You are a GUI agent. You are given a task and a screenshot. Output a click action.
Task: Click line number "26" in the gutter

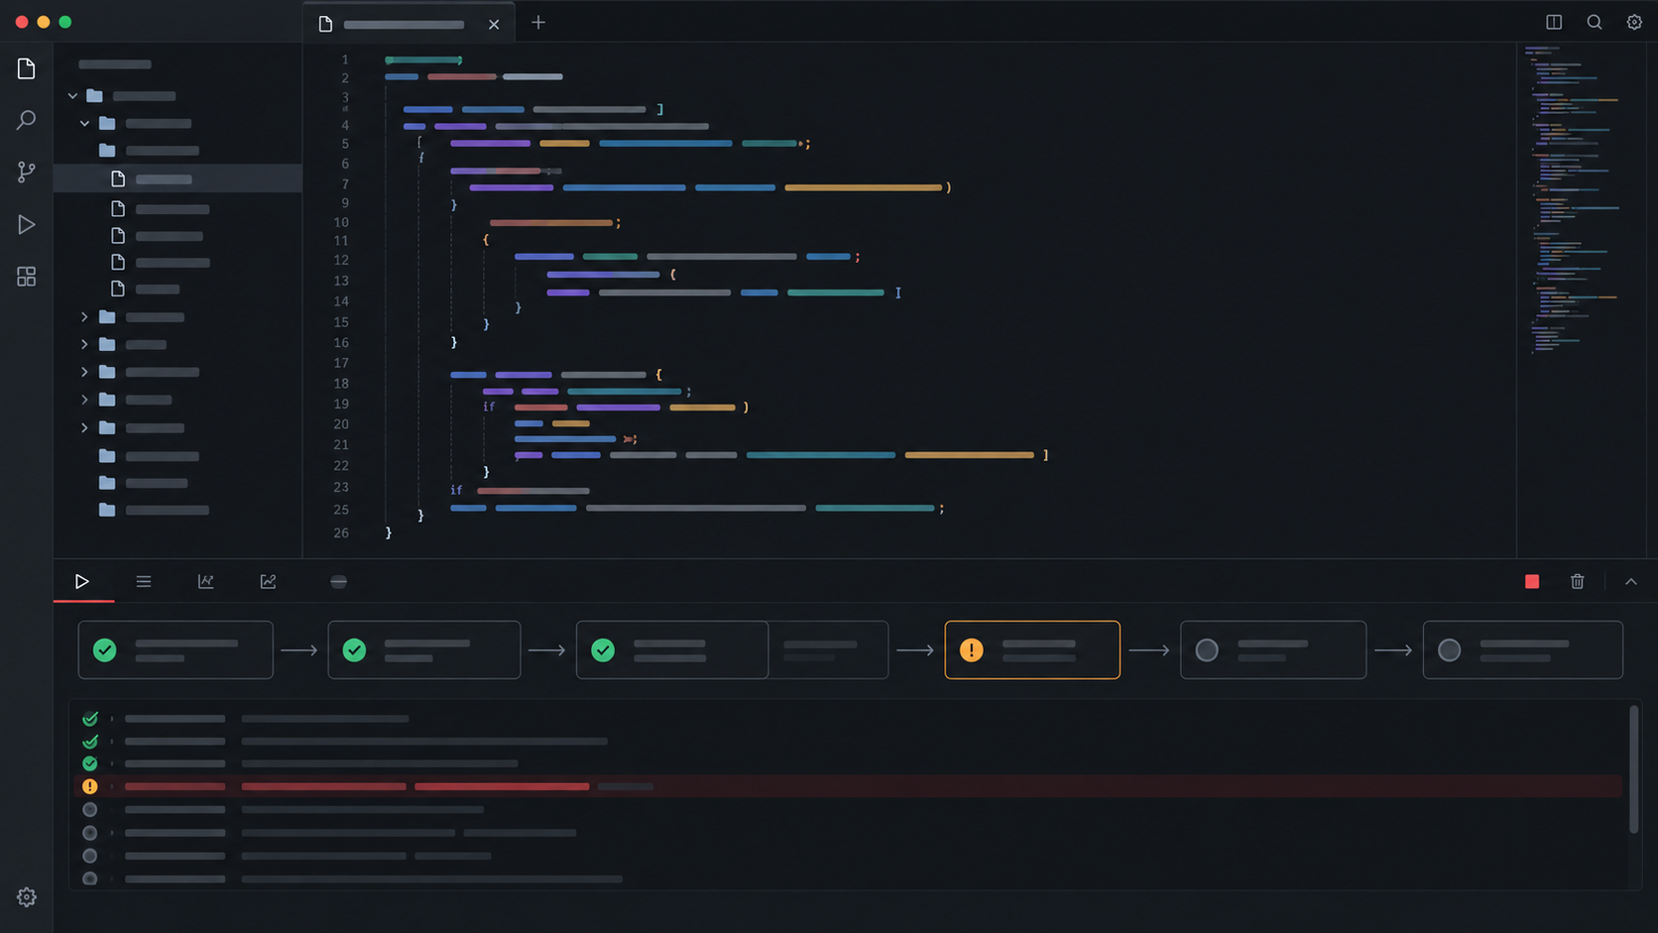341,532
